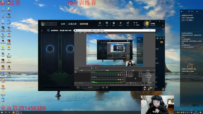Click the microphone icon at the League bottom bar
This screenshot has height=114, width=203.
[153, 89]
